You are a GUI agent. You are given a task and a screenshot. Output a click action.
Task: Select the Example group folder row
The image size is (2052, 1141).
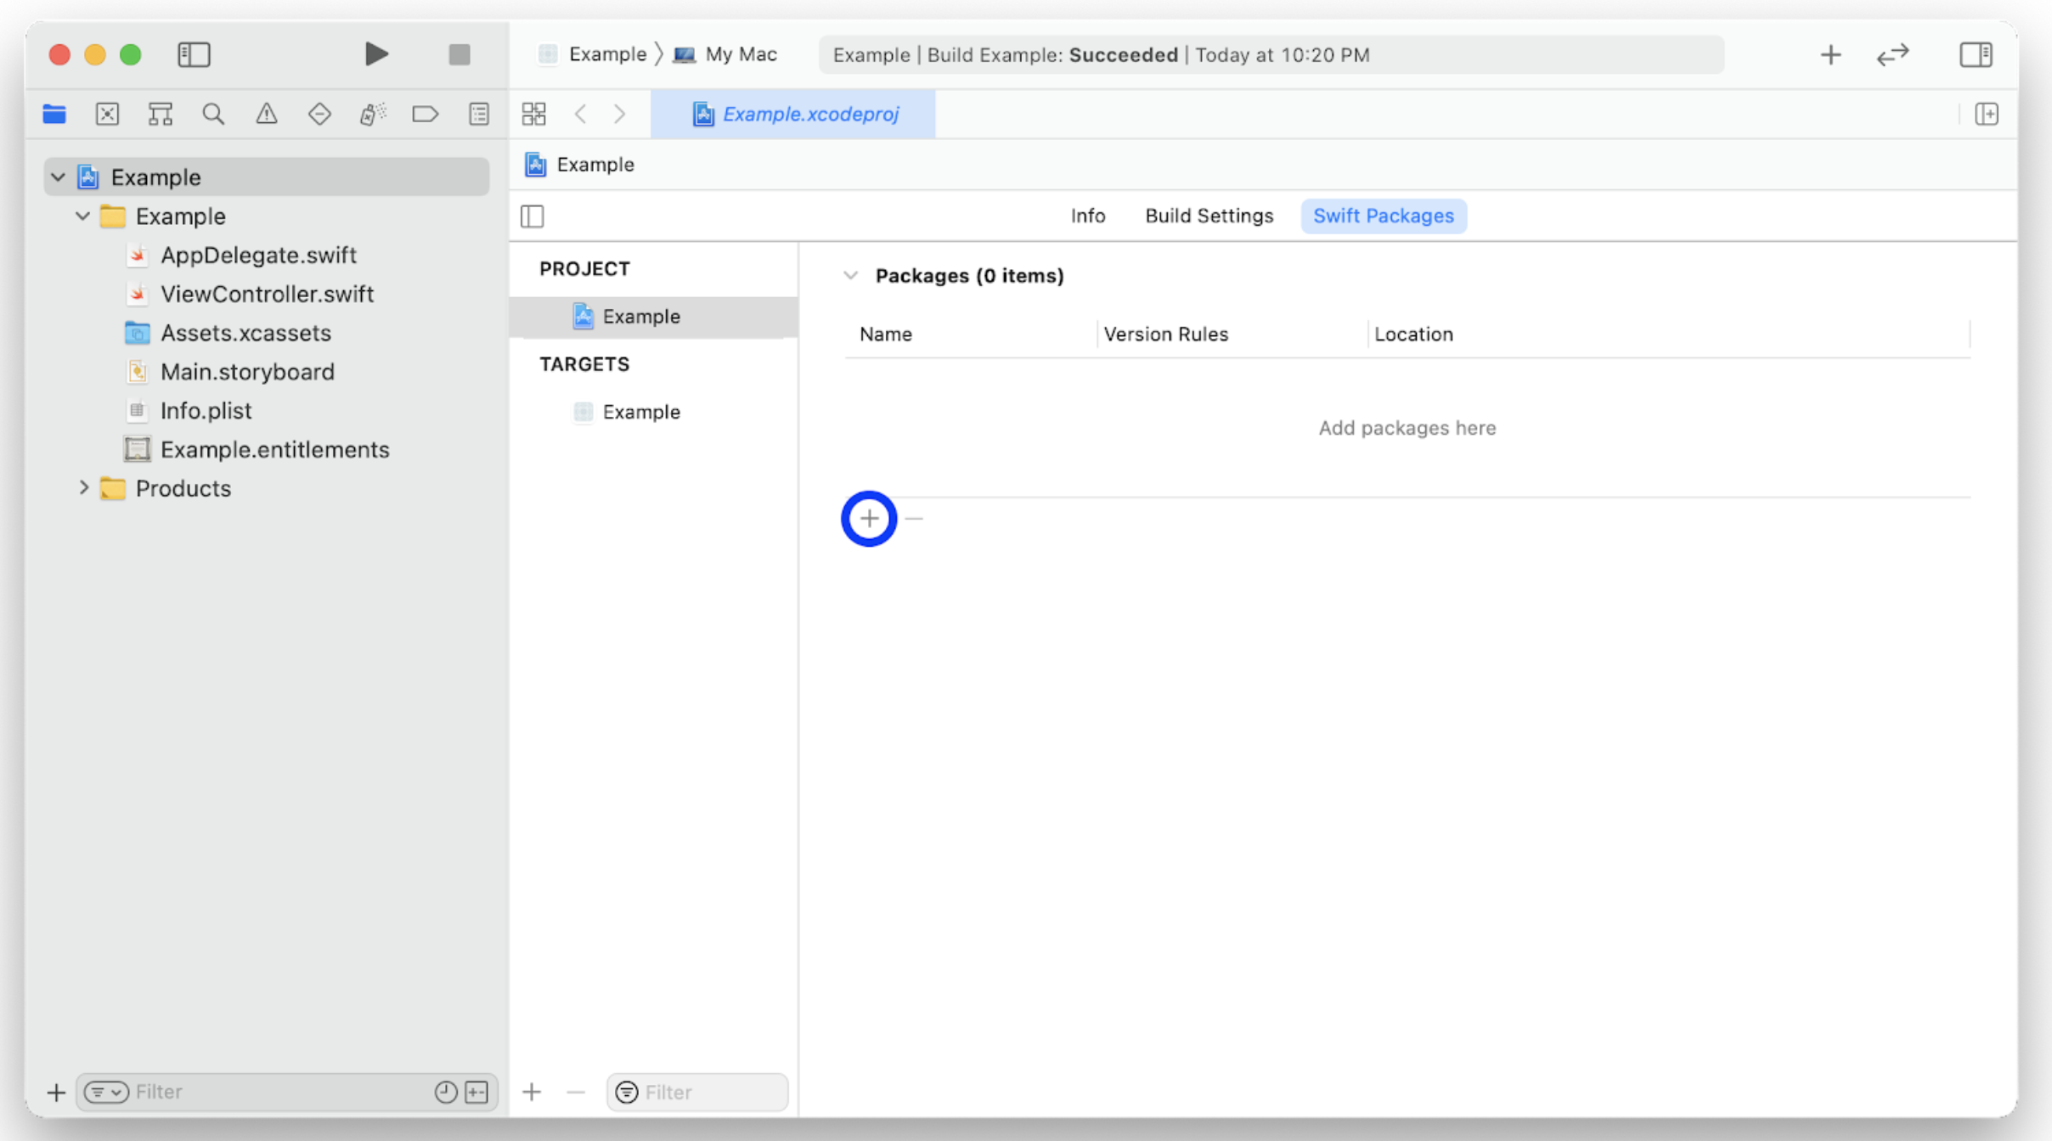180,216
